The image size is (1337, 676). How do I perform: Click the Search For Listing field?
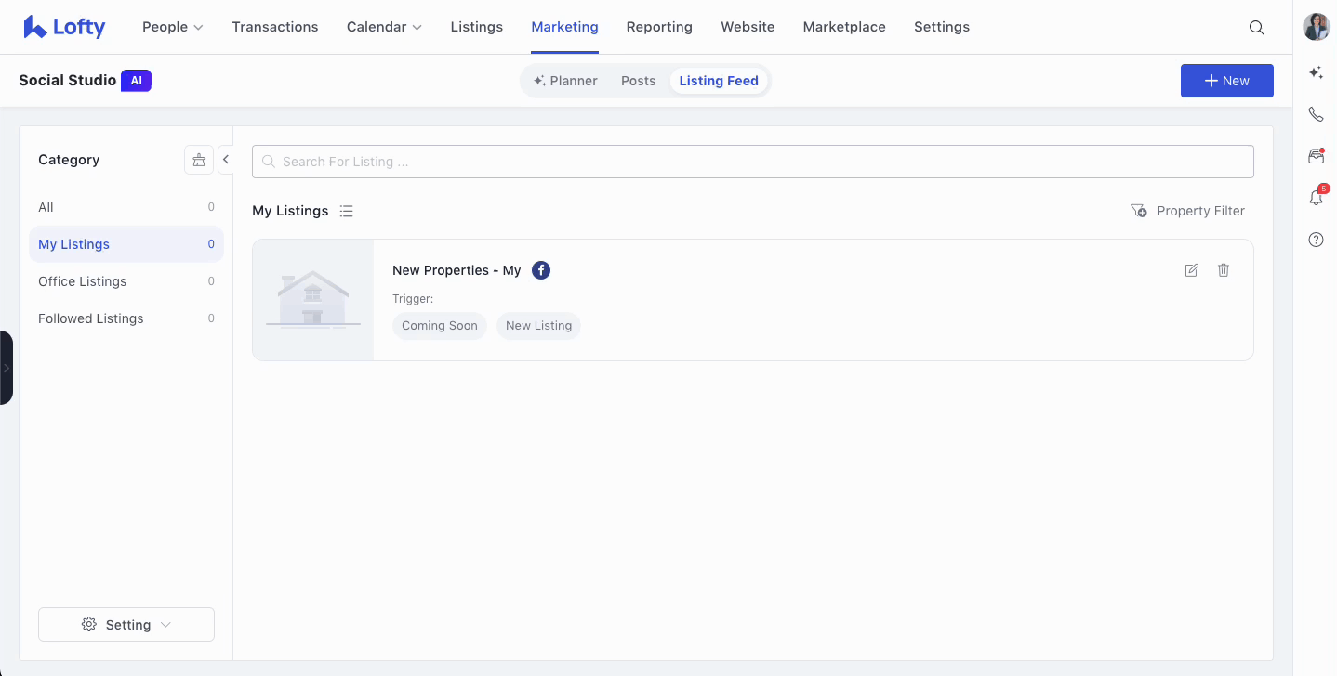753,162
